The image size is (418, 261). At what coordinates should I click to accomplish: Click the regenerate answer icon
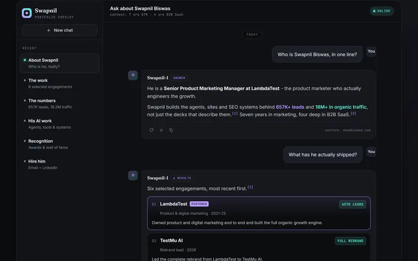[x=151, y=130]
